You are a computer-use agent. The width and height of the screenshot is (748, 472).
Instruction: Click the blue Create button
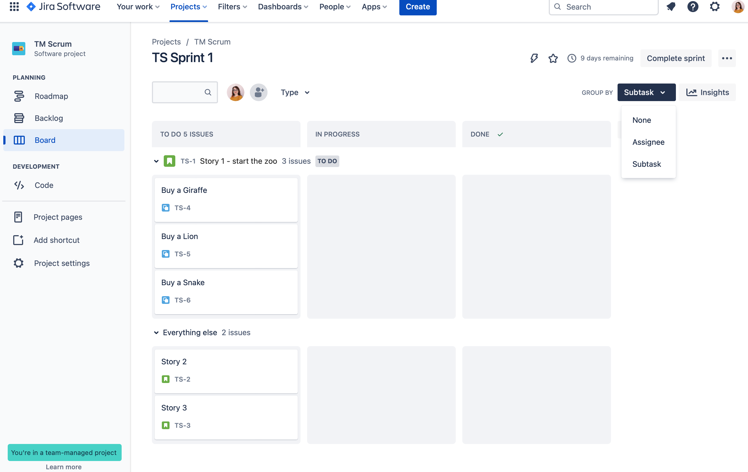coord(417,7)
